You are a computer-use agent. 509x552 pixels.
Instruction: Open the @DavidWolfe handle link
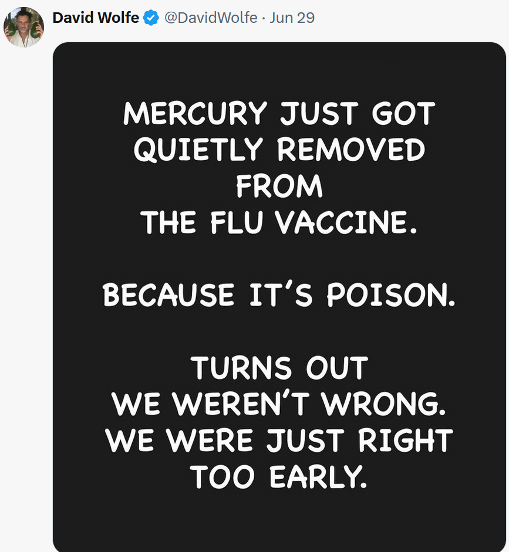click(x=211, y=18)
